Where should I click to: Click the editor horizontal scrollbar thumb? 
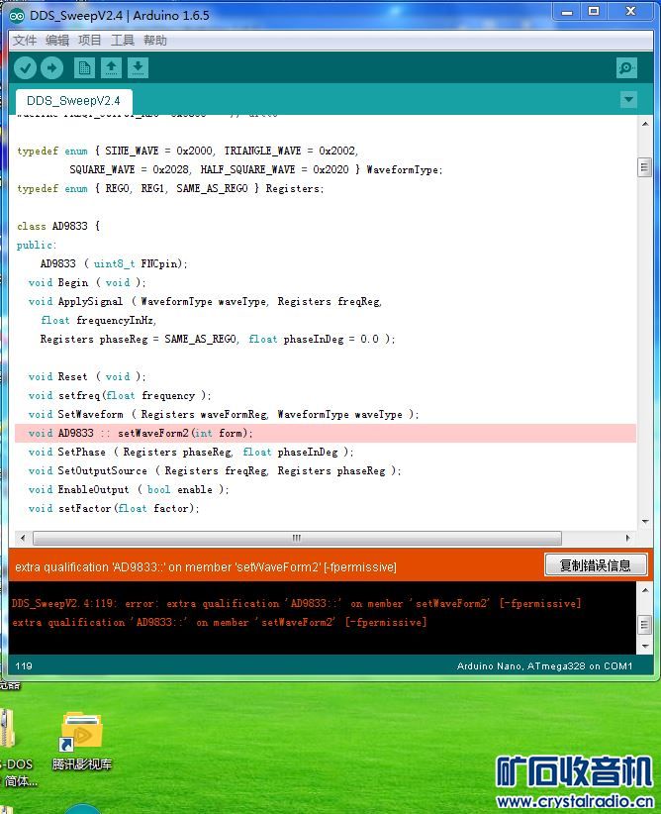click(x=297, y=538)
